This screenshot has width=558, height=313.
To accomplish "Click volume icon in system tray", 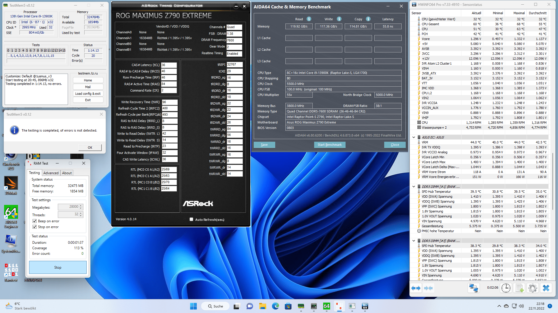I will coord(521,306).
